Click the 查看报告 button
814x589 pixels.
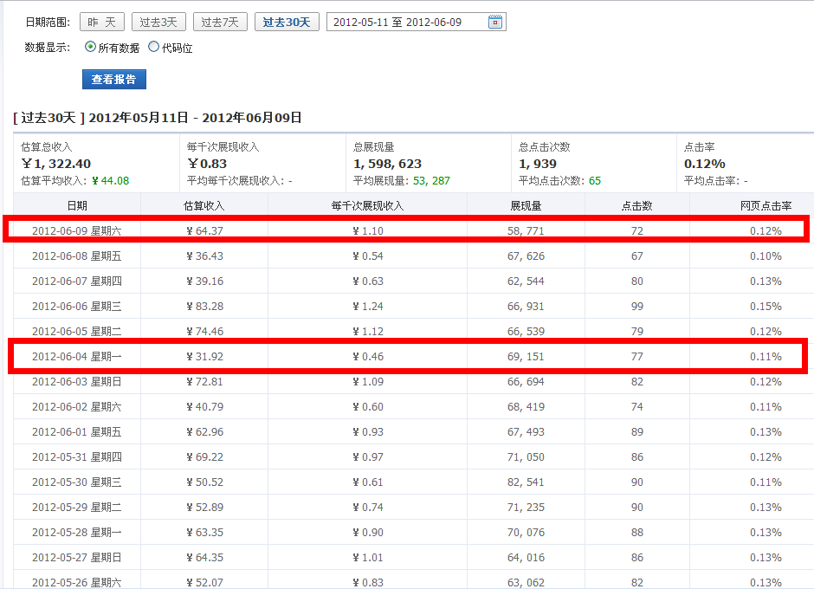click(114, 79)
